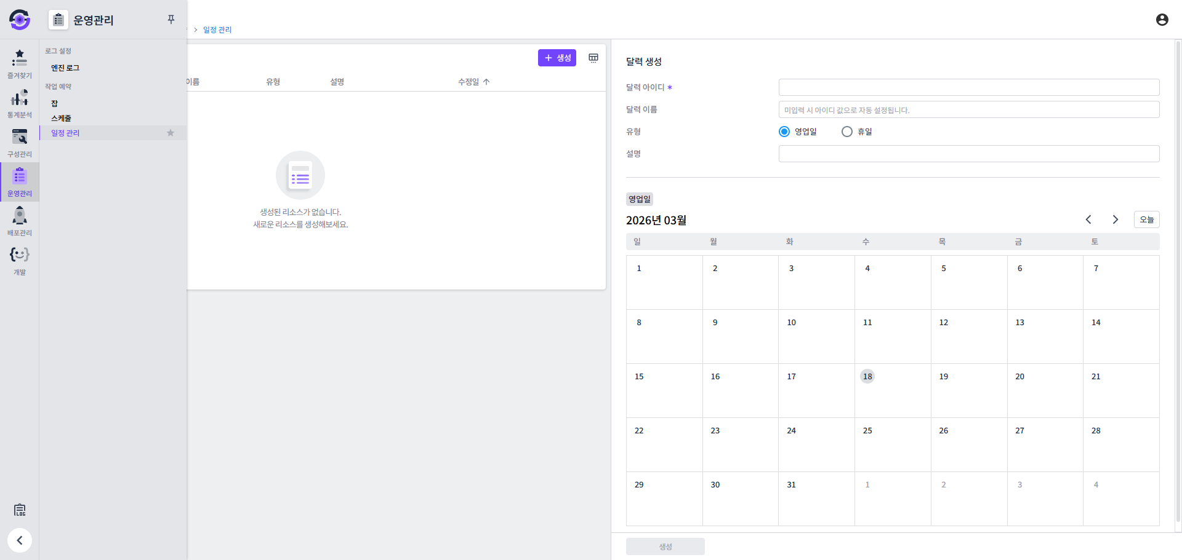Click the right panel vertical scrollbar

(1178, 283)
